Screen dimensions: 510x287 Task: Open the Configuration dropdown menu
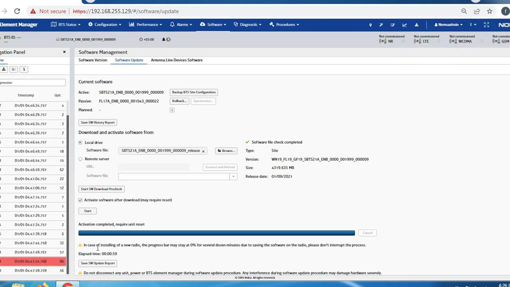click(x=105, y=25)
